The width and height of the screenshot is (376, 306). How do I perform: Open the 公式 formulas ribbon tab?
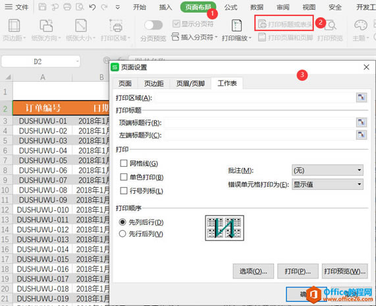pyautogui.click(x=230, y=7)
